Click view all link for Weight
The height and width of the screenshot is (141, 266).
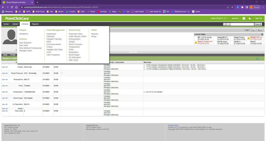(x=5, y=67)
